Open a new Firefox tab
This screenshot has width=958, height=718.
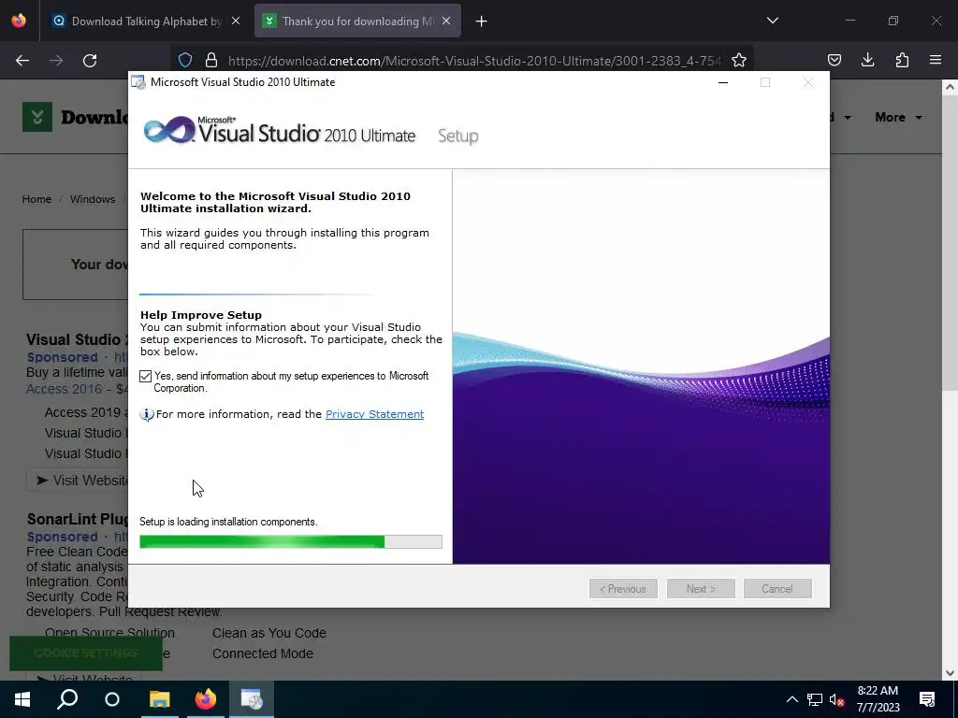point(482,22)
